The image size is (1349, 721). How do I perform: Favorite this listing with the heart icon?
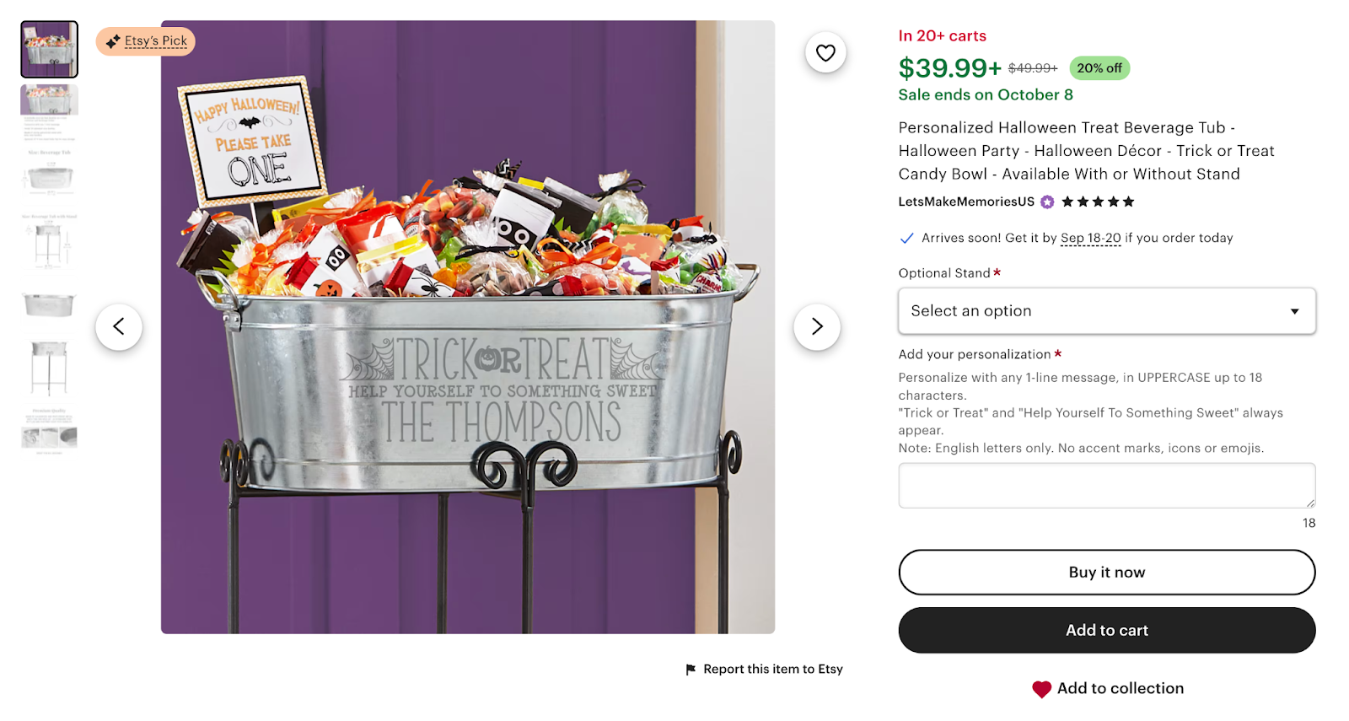point(825,51)
